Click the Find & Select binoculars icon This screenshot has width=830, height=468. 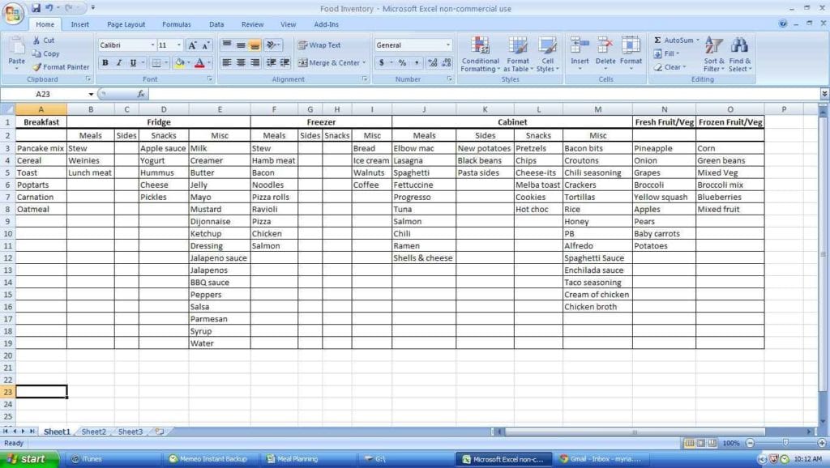(x=740, y=45)
